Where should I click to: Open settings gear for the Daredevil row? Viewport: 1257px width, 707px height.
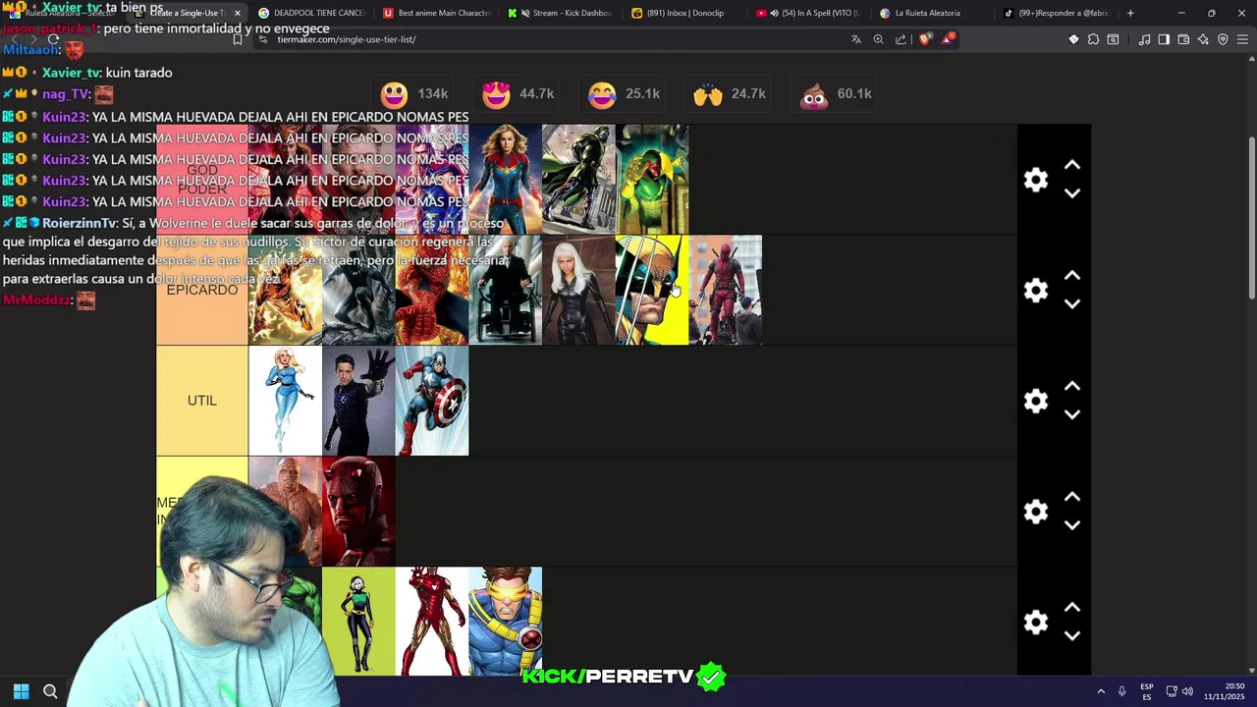click(x=1036, y=512)
